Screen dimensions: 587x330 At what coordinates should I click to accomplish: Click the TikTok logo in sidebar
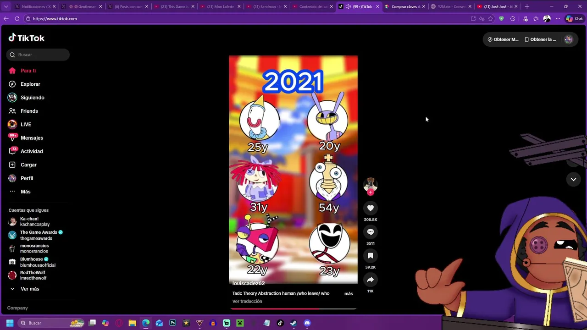click(27, 38)
